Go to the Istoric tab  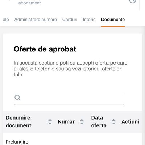point(89,20)
